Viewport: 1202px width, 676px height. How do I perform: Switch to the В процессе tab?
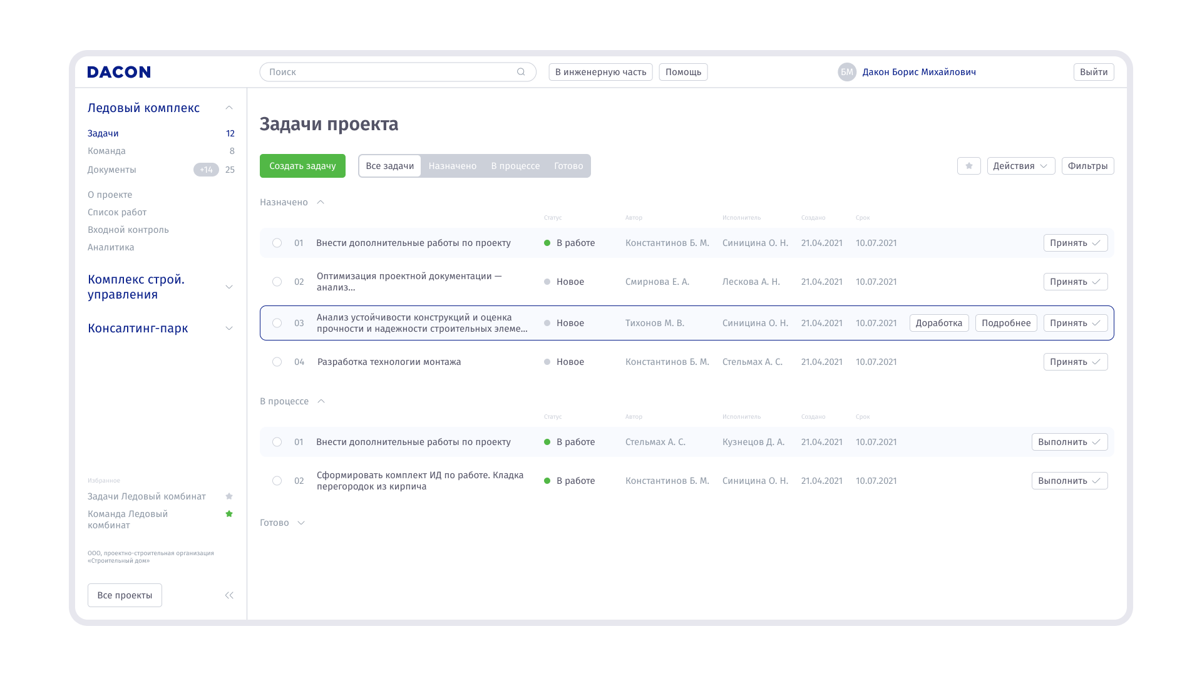(x=515, y=166)
